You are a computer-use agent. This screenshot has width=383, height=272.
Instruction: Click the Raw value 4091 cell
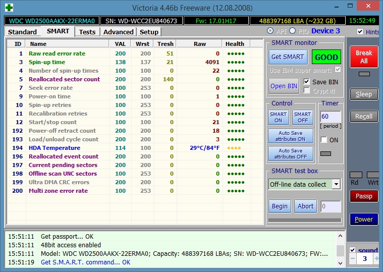tap(212, 62)
